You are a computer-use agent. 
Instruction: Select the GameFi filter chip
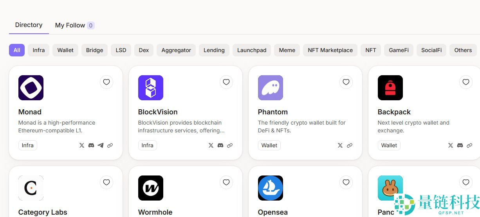click(399, 50)
